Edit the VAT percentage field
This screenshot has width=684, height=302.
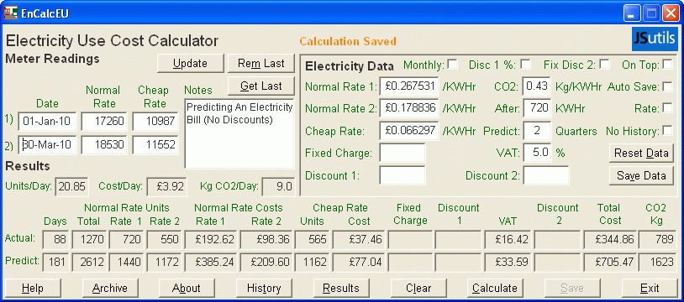[x=537, y=153]
